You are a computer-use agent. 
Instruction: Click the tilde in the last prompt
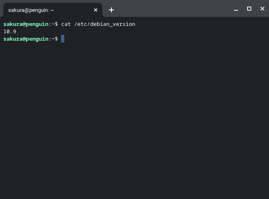pos(53,39)
